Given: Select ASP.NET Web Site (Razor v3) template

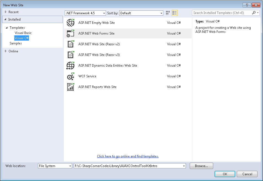Looking at the screenshot, I should tap(128, 55).
